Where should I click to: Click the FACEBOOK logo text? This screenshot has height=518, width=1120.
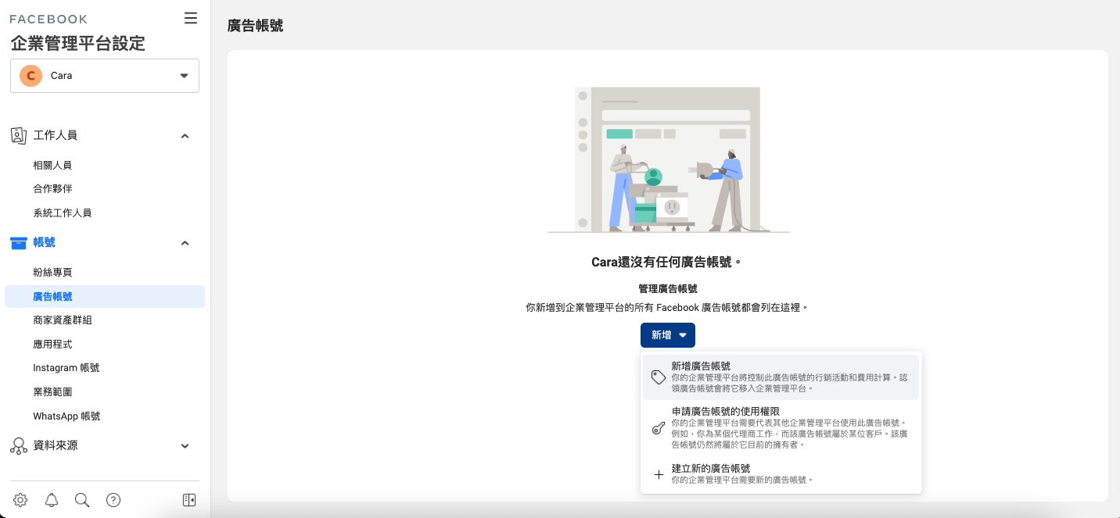(48, 19)
